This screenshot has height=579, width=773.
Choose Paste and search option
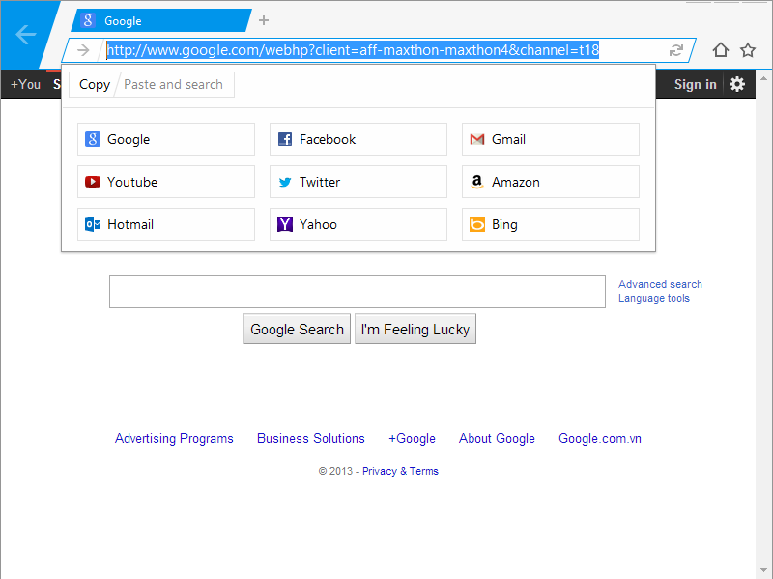(173, 84)
